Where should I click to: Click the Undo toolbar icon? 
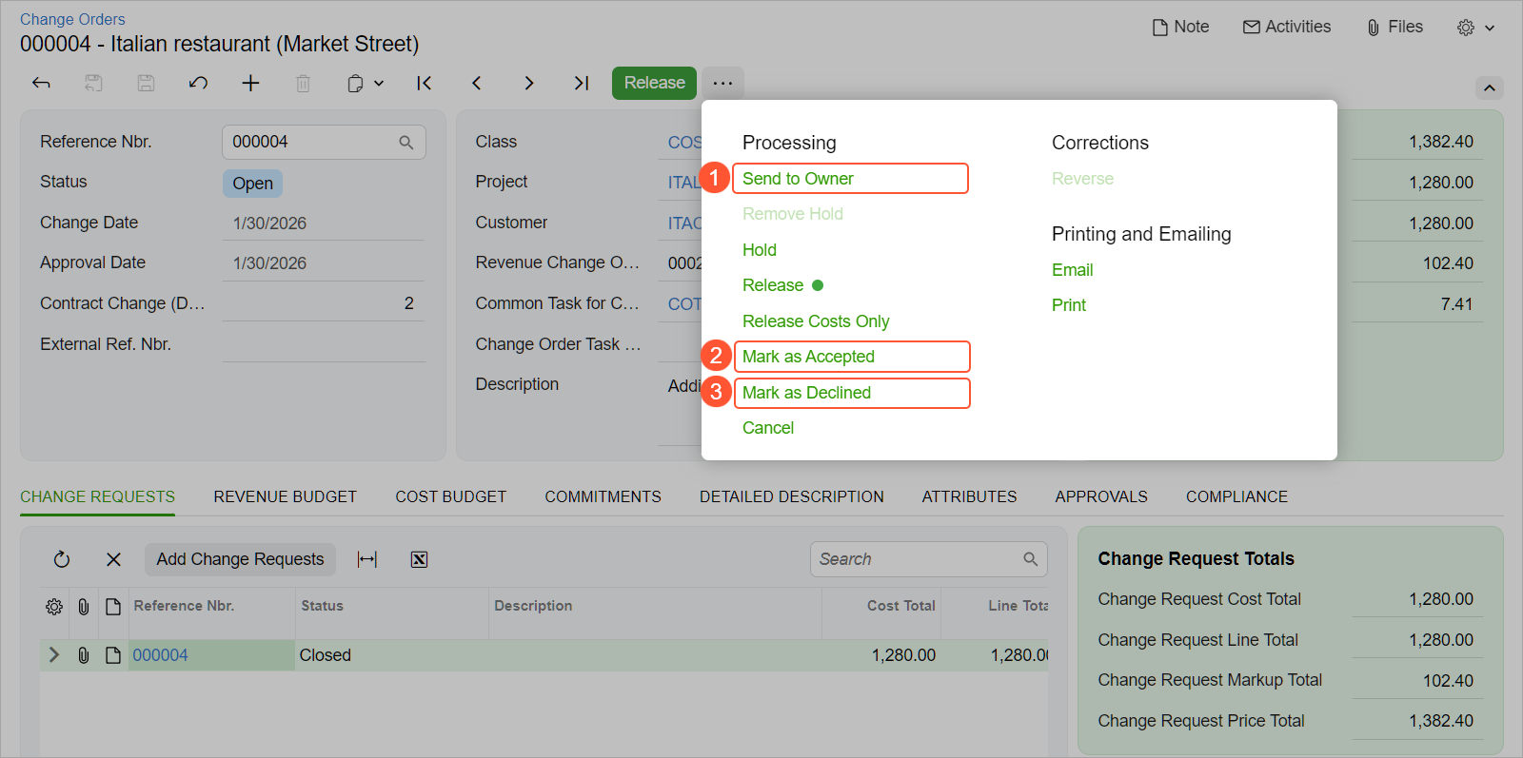click(198, 83)
